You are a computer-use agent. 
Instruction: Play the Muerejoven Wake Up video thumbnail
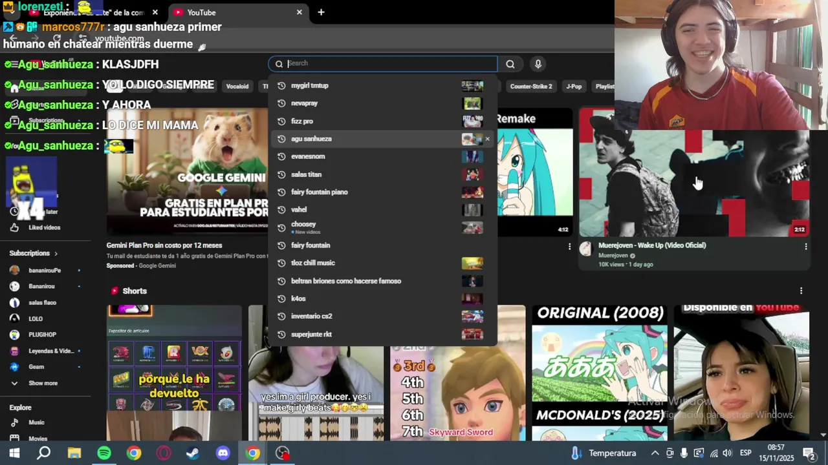[x=694, y=172]
